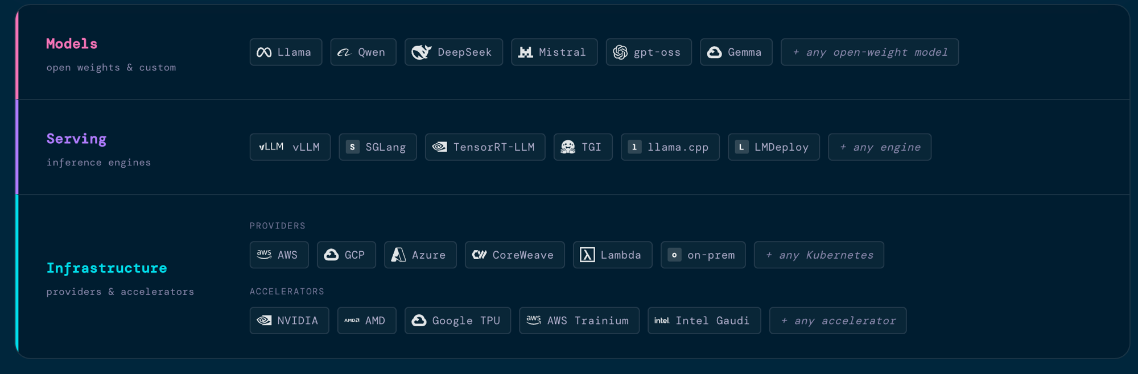
Task: Click '+ any open-weight model' chip
Action: click(x=869, y=52)
